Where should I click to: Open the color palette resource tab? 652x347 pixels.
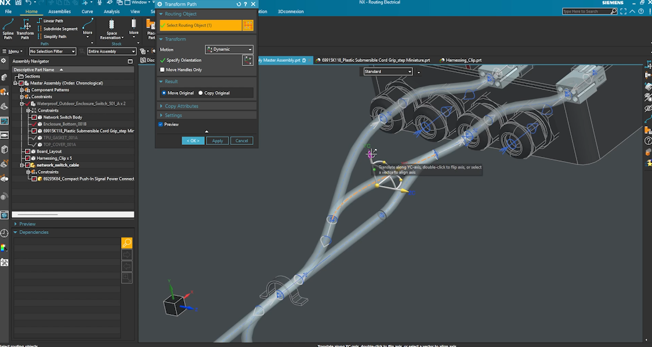[x=4, y=248]
